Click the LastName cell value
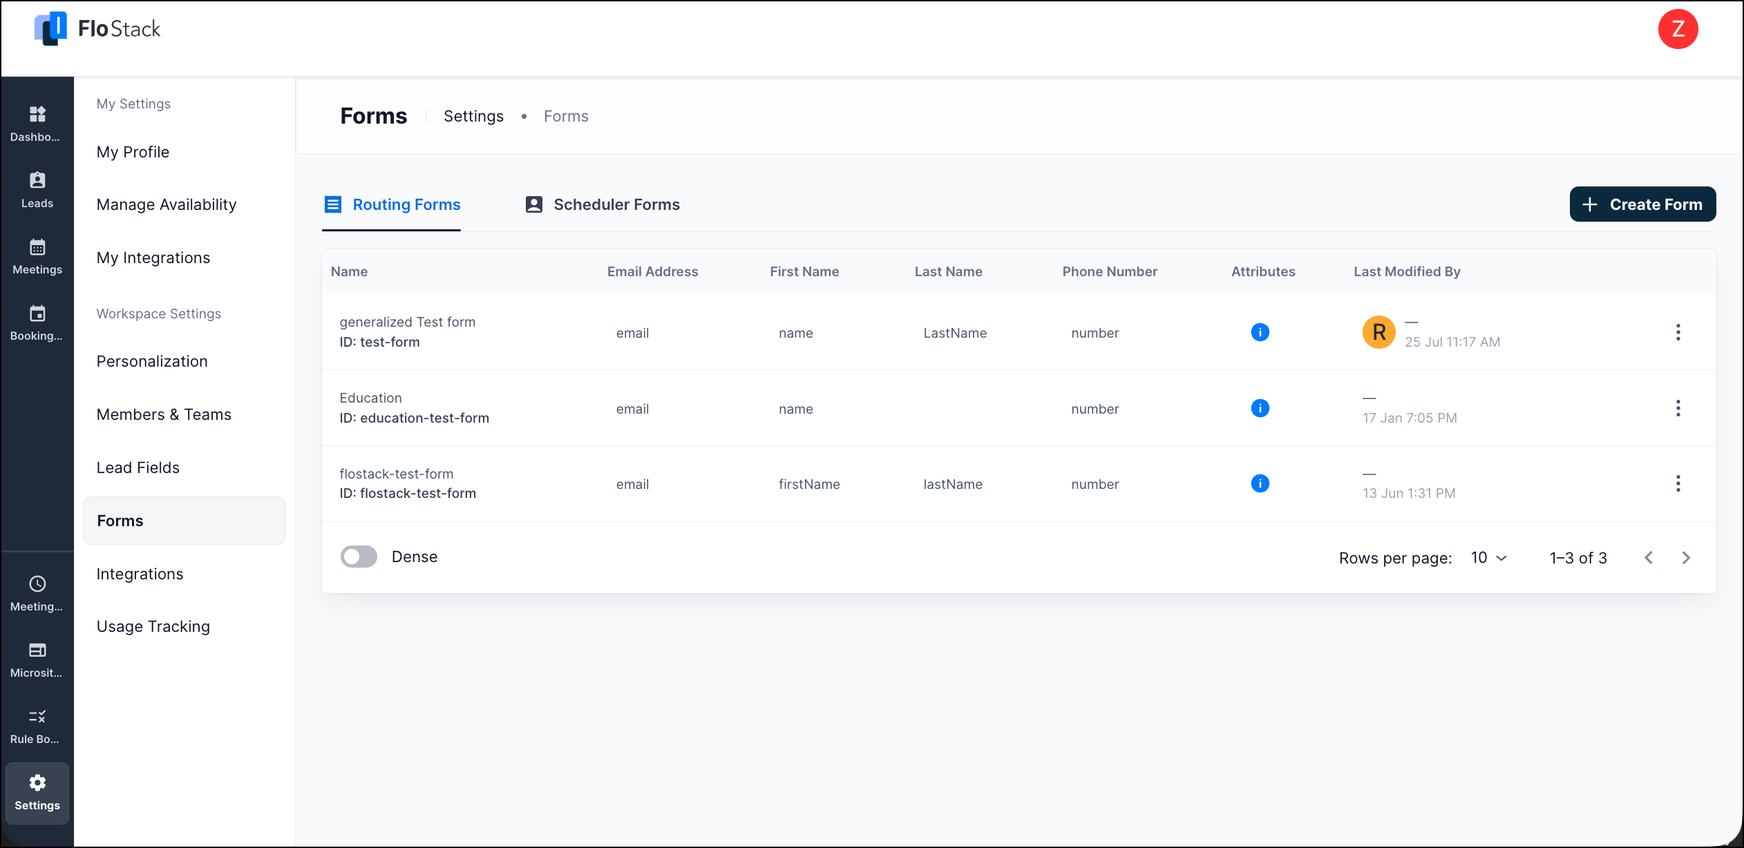 tap(955, 333)
